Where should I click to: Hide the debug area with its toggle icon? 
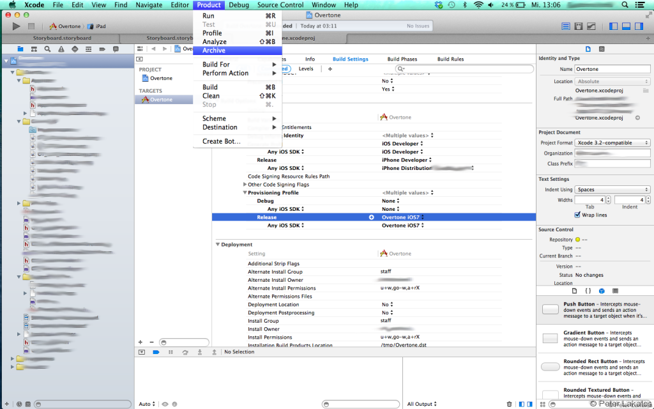pos(142,352)
